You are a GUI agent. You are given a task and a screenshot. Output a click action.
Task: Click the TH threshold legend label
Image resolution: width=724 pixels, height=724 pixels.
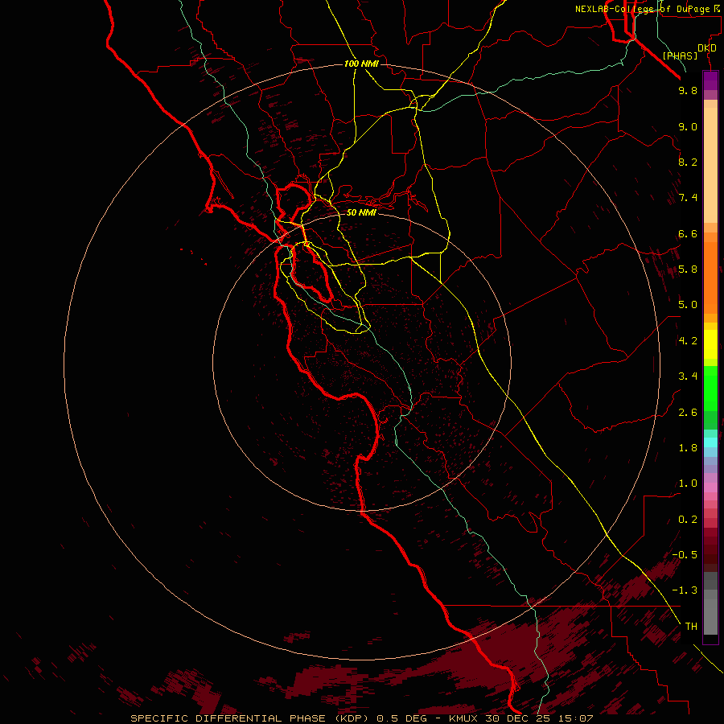[691, 627]
